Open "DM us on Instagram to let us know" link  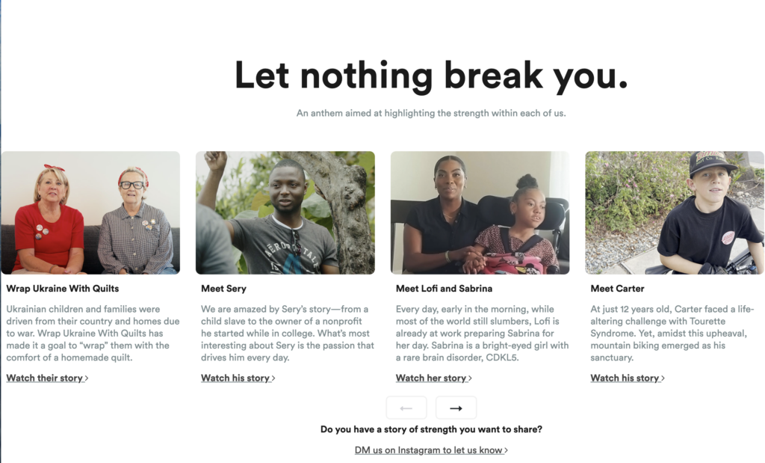click(x=429, y=450)
